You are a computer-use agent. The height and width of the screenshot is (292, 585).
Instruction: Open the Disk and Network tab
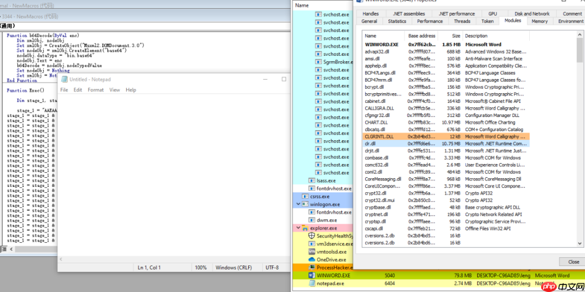(532, 14)
